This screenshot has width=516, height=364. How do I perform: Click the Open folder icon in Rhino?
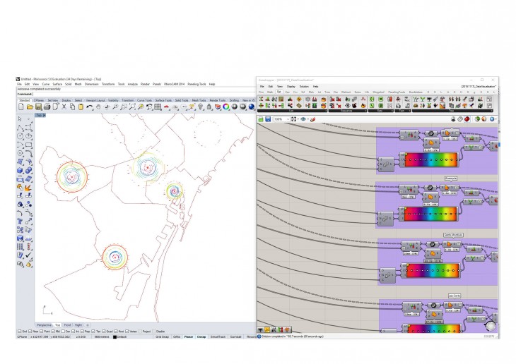(x=28, y=107)
